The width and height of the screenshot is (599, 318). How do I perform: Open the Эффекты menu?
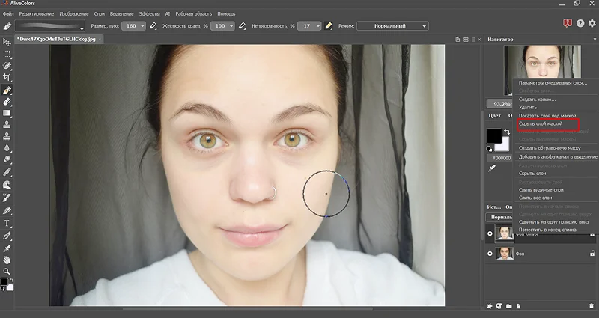pos(149,13)
